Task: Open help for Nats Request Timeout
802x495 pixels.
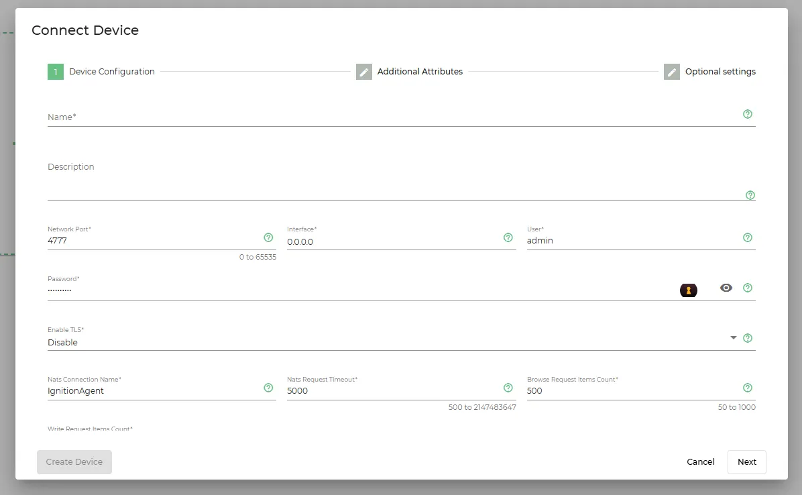Action: 508,388
